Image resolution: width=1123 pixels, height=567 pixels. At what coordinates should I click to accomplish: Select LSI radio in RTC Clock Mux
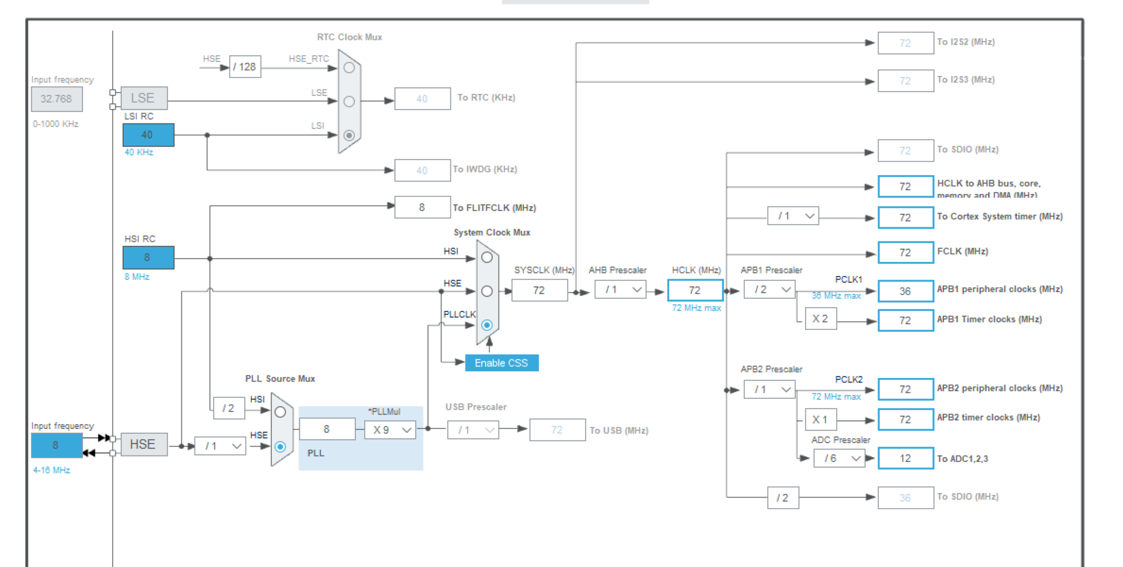click(x=349, y=135)
